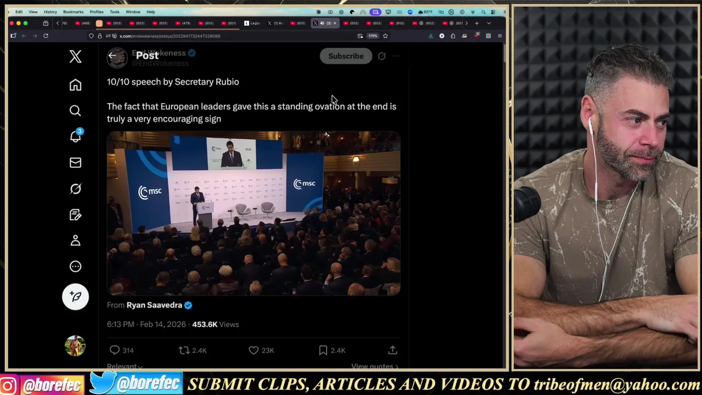Viewport: 702px width, 395px height.
Task: Open the Help menu
Action: (x=151, y=12)
